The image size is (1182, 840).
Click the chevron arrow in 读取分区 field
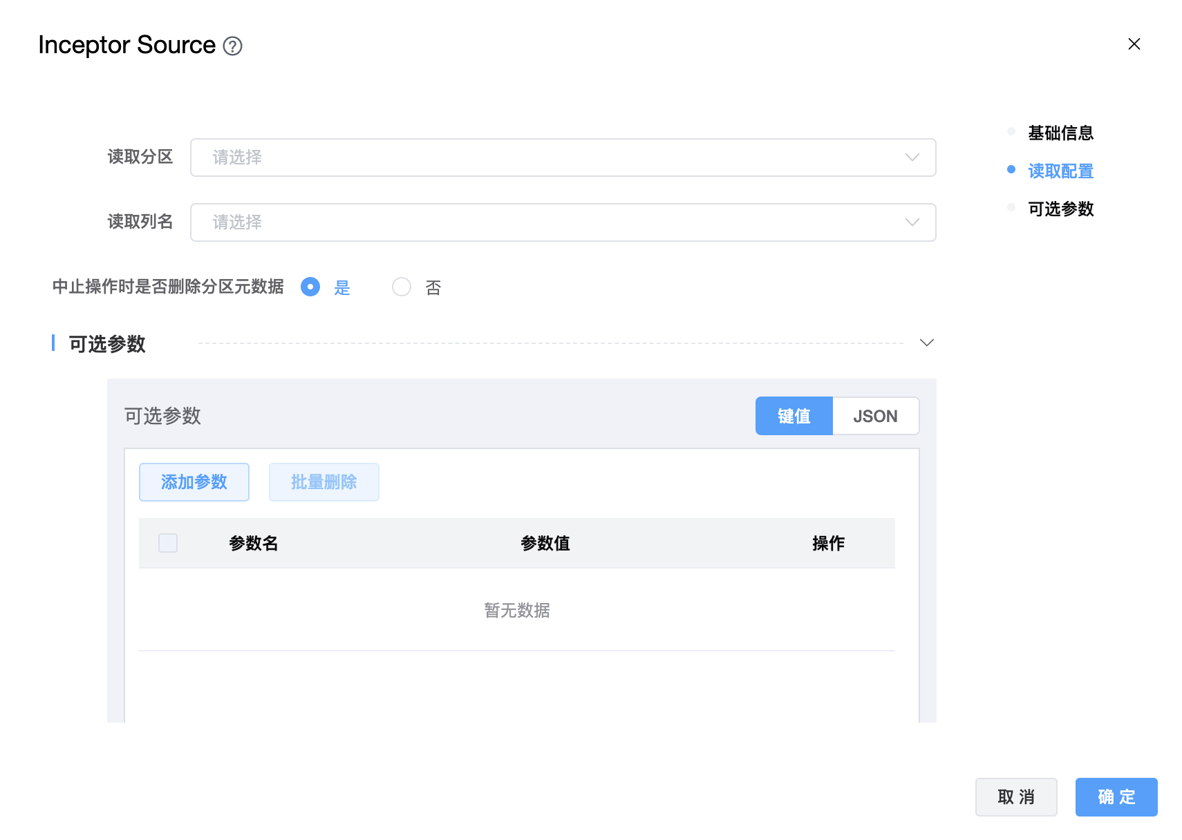(x=912, y=157)
